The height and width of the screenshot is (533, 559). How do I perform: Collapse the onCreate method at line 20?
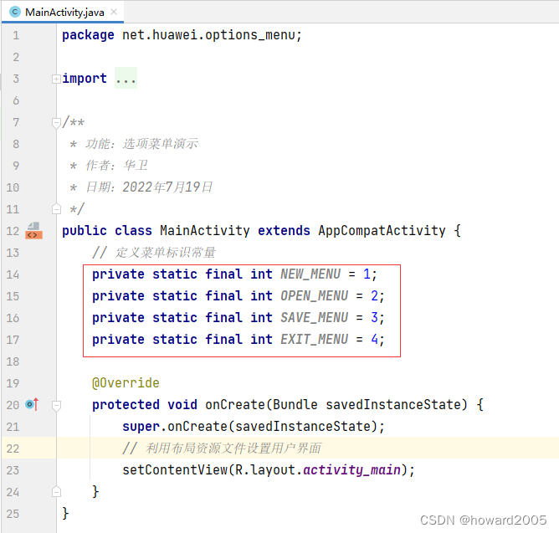tap(56, 405)
